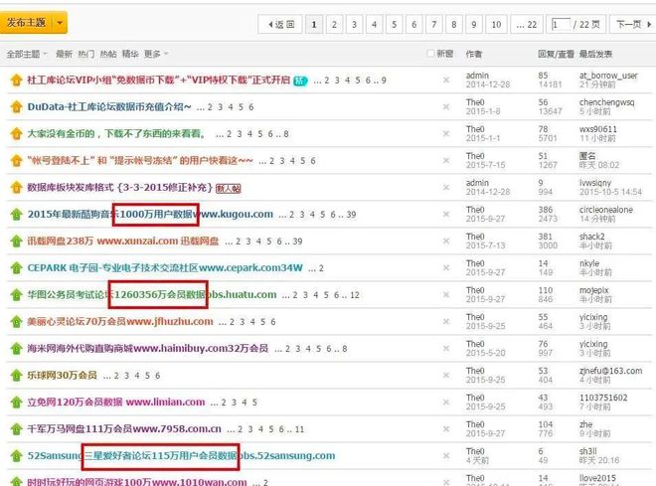Click the X icon in the 52Samsung row
The height and width of the screenshot is (486, 656).
[x=446, y=456]
